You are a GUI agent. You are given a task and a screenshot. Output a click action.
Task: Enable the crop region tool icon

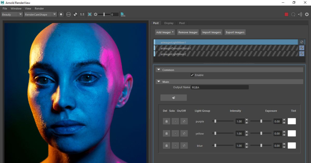90,14
